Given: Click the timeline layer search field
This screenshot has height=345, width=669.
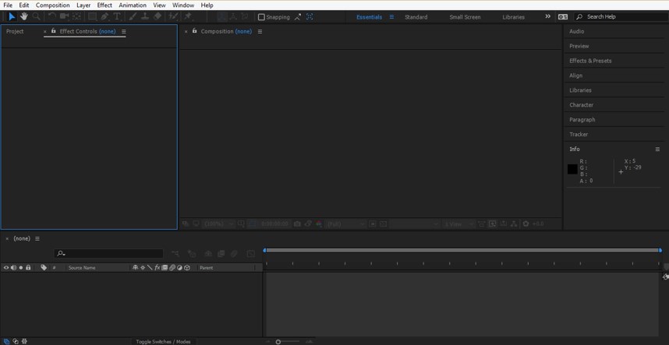Looking at the screenshot, I should click(x=109, y=253).
